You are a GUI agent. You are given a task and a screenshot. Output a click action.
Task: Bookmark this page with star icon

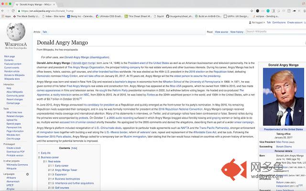pyautogui.click(x=252, y=11)
